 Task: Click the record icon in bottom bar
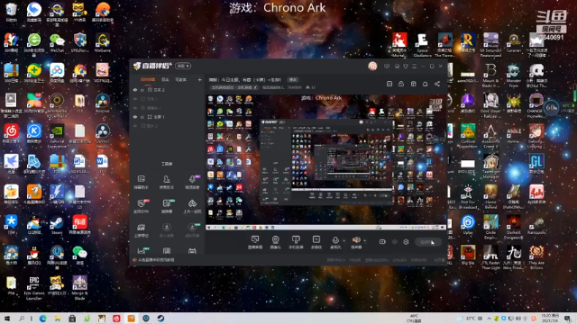382,242
